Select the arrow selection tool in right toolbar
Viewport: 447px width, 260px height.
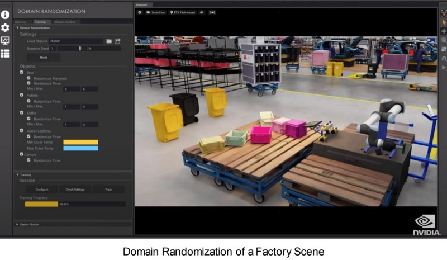pos(444,22)
